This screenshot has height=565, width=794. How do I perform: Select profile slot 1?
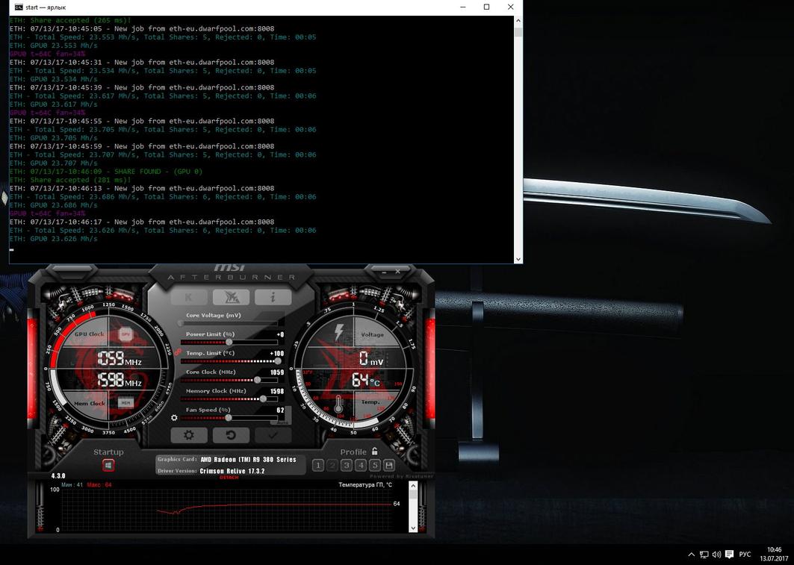point(318,465)
